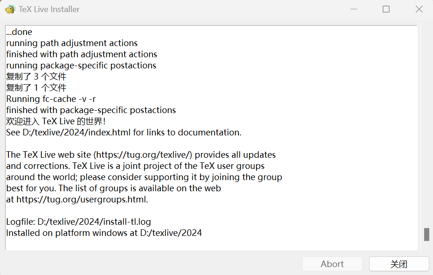Click the https://tug.org/usergroups.html URL text
This screenshot has width=433, height=275.
point(82,200)
